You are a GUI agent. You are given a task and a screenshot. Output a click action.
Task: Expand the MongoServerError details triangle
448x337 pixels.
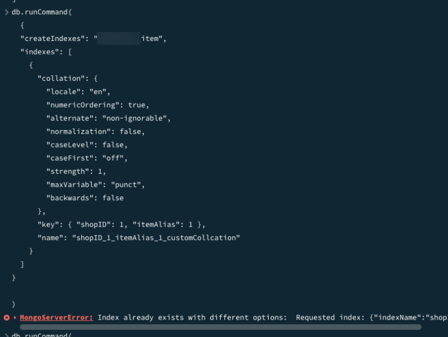click(x=15, y=317)
